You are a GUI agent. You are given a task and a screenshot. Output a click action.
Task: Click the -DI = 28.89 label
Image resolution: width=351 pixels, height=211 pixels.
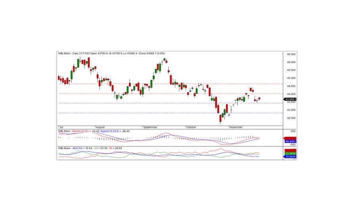click(115, 148)
